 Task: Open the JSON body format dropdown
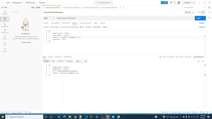(x=106, y=27)
